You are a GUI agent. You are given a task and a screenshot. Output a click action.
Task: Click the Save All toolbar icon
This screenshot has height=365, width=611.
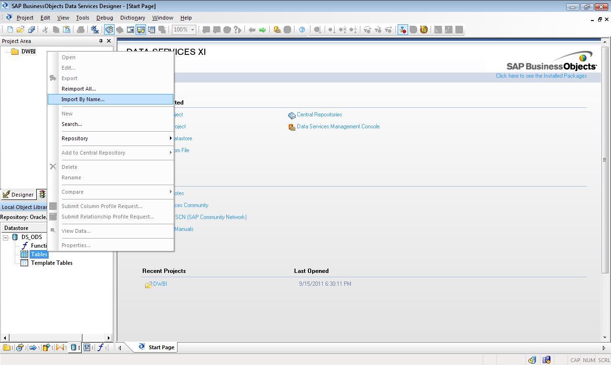point(31,30)
